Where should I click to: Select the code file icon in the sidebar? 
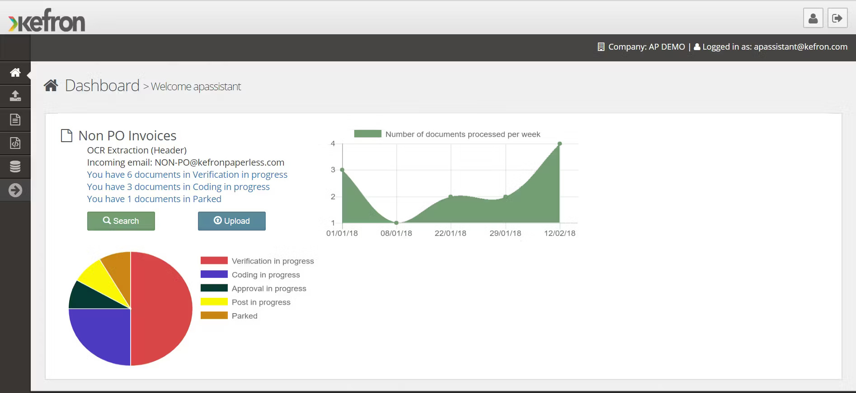tap(15, 143)
